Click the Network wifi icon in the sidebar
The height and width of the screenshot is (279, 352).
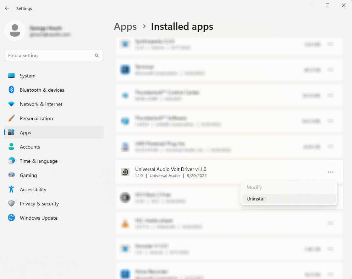pos(11,104)
